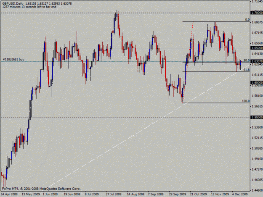This screenshot has height=197, width=263.
Task: Select the 12 Nov 2009 date label
Action: [x=220, y=194]
